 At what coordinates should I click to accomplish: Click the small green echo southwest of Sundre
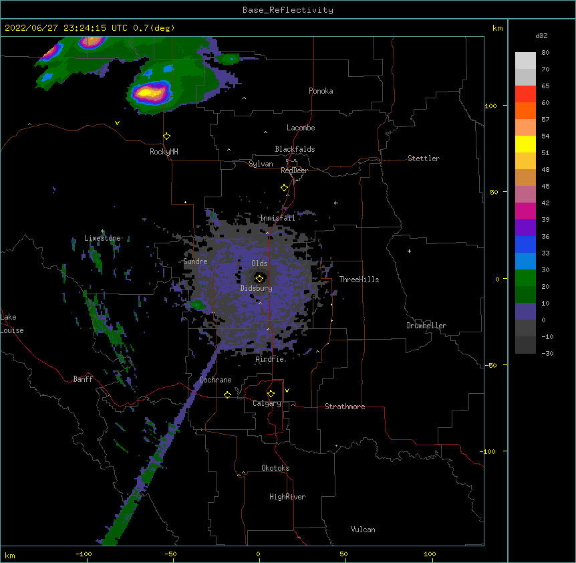click(x=197, y=305)
